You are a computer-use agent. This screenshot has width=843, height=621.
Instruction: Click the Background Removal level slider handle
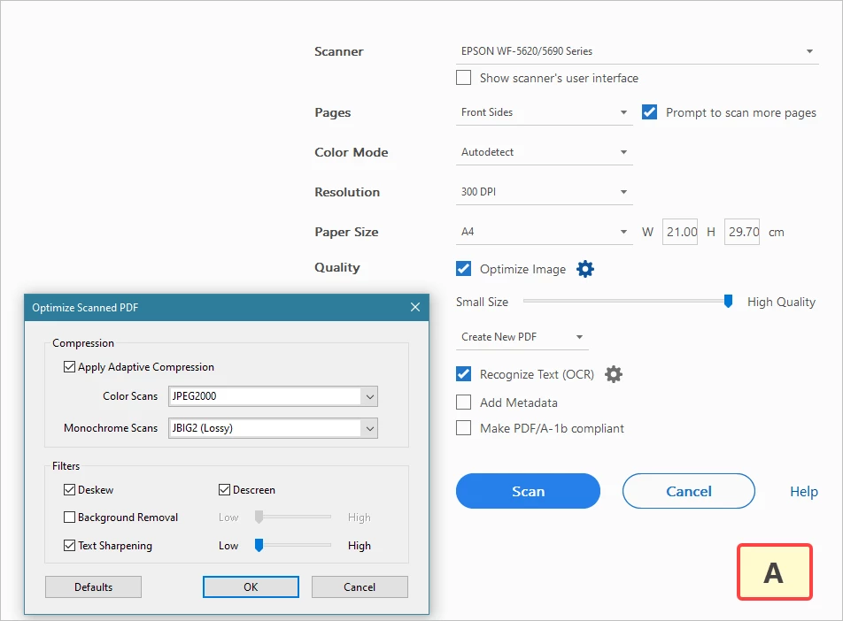[259, 517]
